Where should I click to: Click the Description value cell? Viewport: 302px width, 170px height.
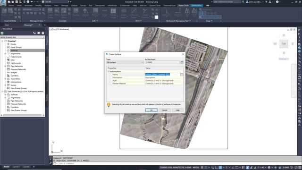[x=164, y=77]
